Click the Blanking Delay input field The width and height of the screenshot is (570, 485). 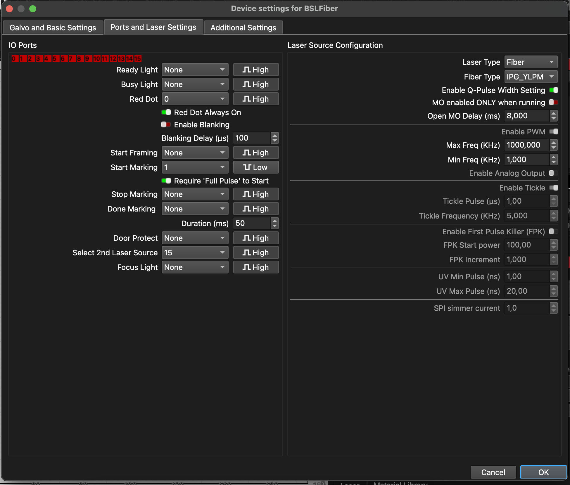252,138
